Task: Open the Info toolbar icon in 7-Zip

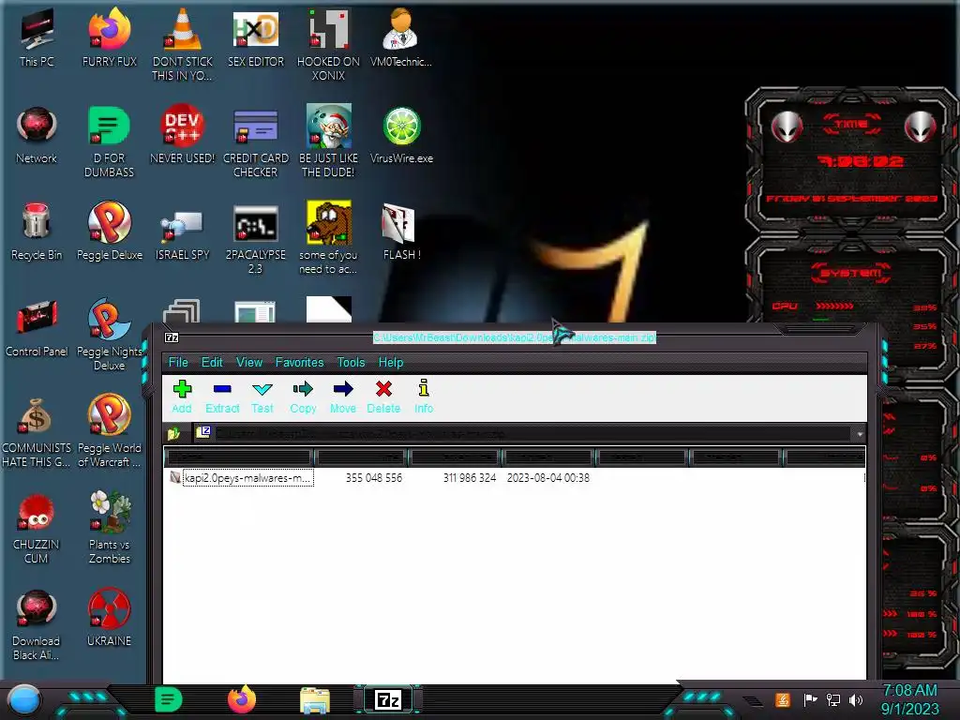Action: [x=424, y=397]
